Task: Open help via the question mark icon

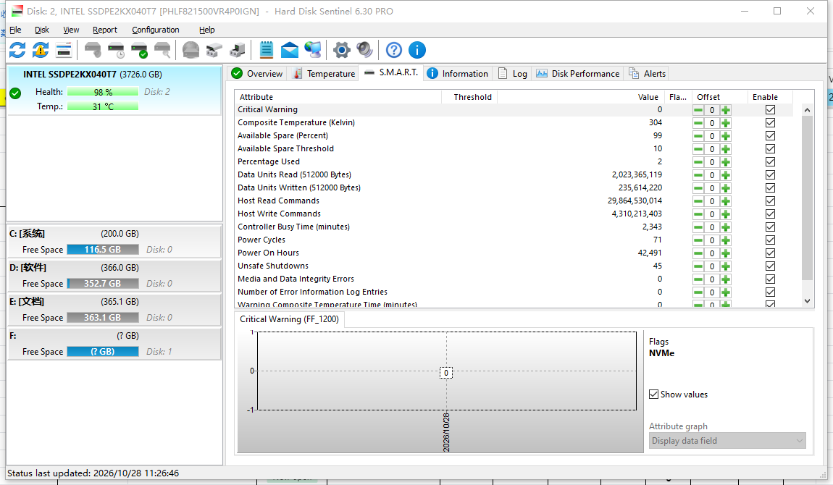Action: click(x=393, y=51)
